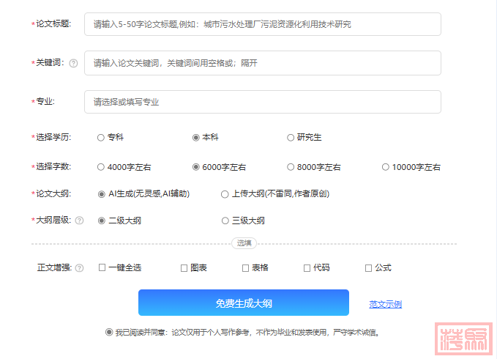Tick the 表格 checkbox
Image resolution: width=497 pixels, height=359 pixels.
tap(246, 268)
